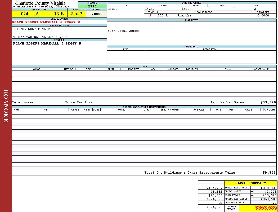Select the mailing address 641 Monterey Pine Dr

[32, 29]
